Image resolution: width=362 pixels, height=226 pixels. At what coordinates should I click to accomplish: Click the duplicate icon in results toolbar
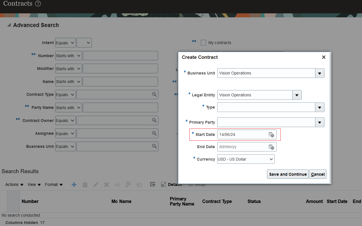click(x=85, y=185)
